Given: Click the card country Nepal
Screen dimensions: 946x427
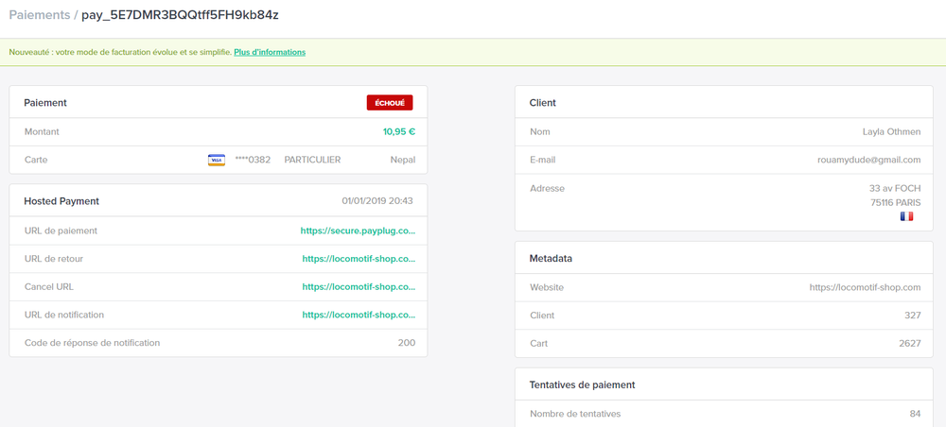Looking at the screenshot, I should point(403,160).
